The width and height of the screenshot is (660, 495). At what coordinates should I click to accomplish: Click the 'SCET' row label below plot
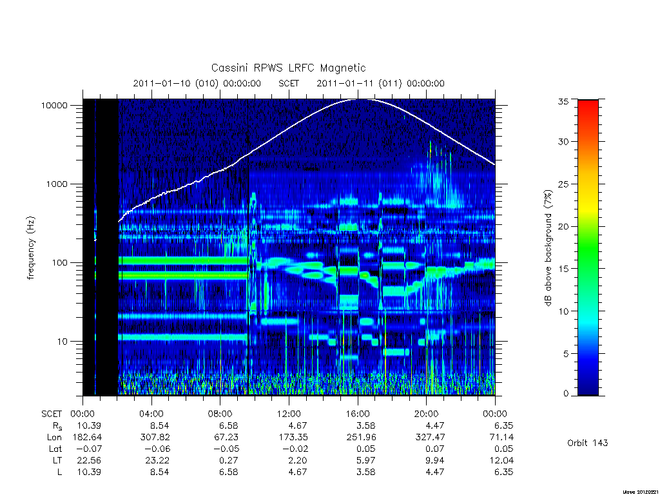(52, 414)
